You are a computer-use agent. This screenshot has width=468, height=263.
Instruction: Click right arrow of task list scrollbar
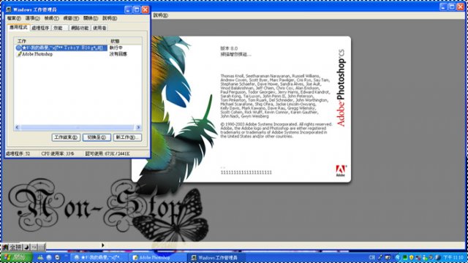click(138, 127)
